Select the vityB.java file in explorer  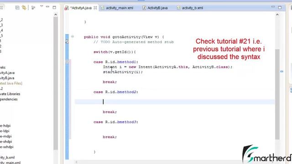pos(7,78)
